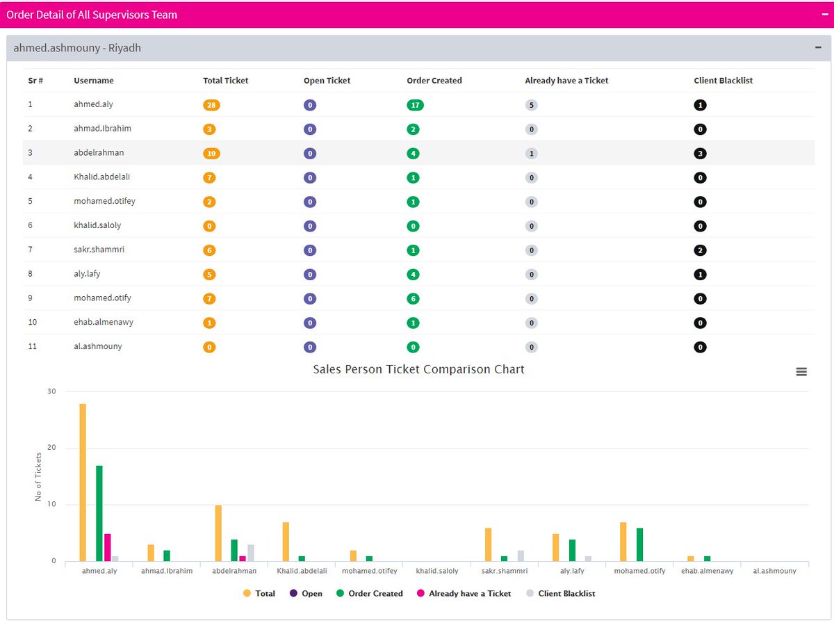Click mohamed.otifey total ticket badge 2

coord(209,202)
